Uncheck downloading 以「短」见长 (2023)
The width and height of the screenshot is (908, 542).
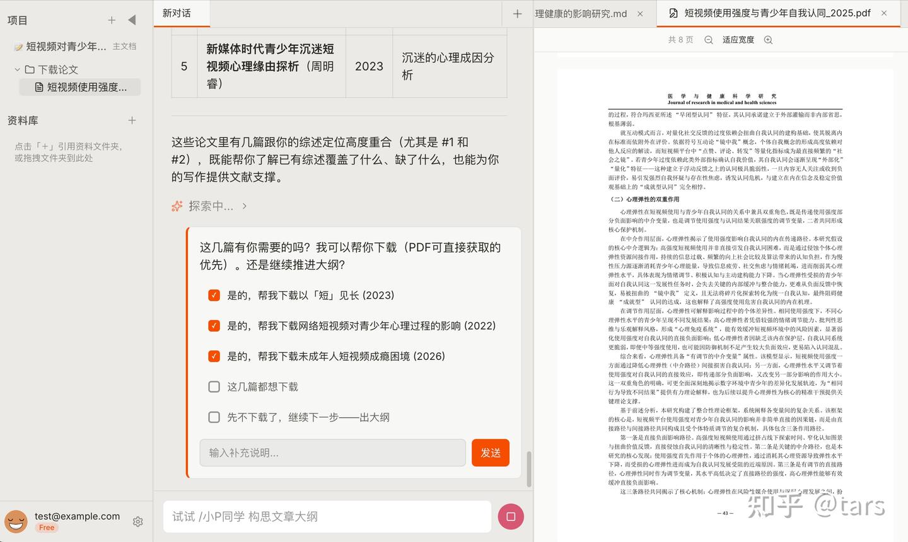tap(214, 294)
